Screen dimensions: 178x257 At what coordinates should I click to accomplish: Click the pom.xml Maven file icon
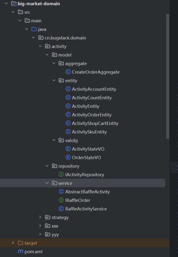20,251
